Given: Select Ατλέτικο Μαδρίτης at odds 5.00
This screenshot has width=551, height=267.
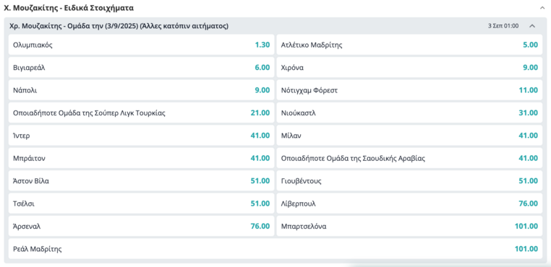Looking at the screenshot, I should coord(409,45).
